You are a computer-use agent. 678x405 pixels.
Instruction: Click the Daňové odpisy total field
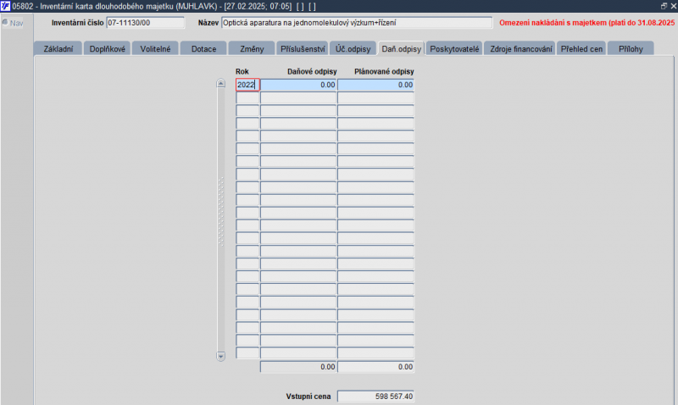(x=298, y=367)
